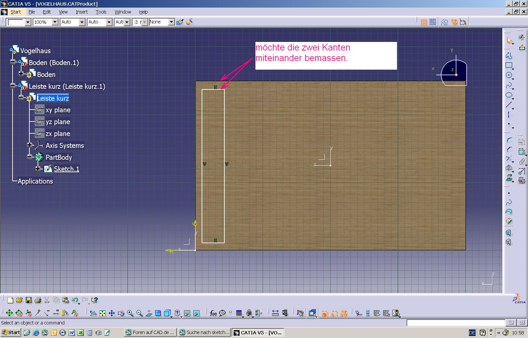Collapse the Leiste kurz (Leiste kurz.1) node
528x338 pixels.
(13, 85)
